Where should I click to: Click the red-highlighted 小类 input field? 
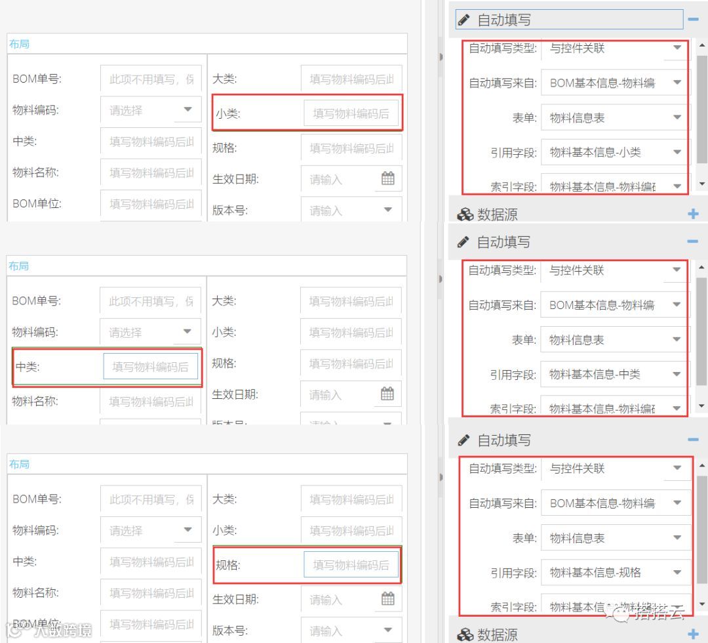click(351, 113)
